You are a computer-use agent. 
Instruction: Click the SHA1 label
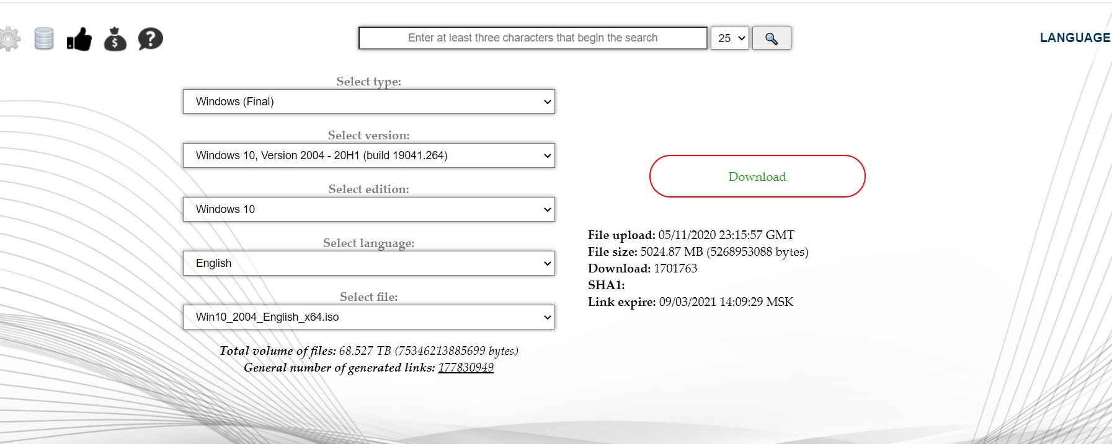pyautogui.click(x=607, y=285)
